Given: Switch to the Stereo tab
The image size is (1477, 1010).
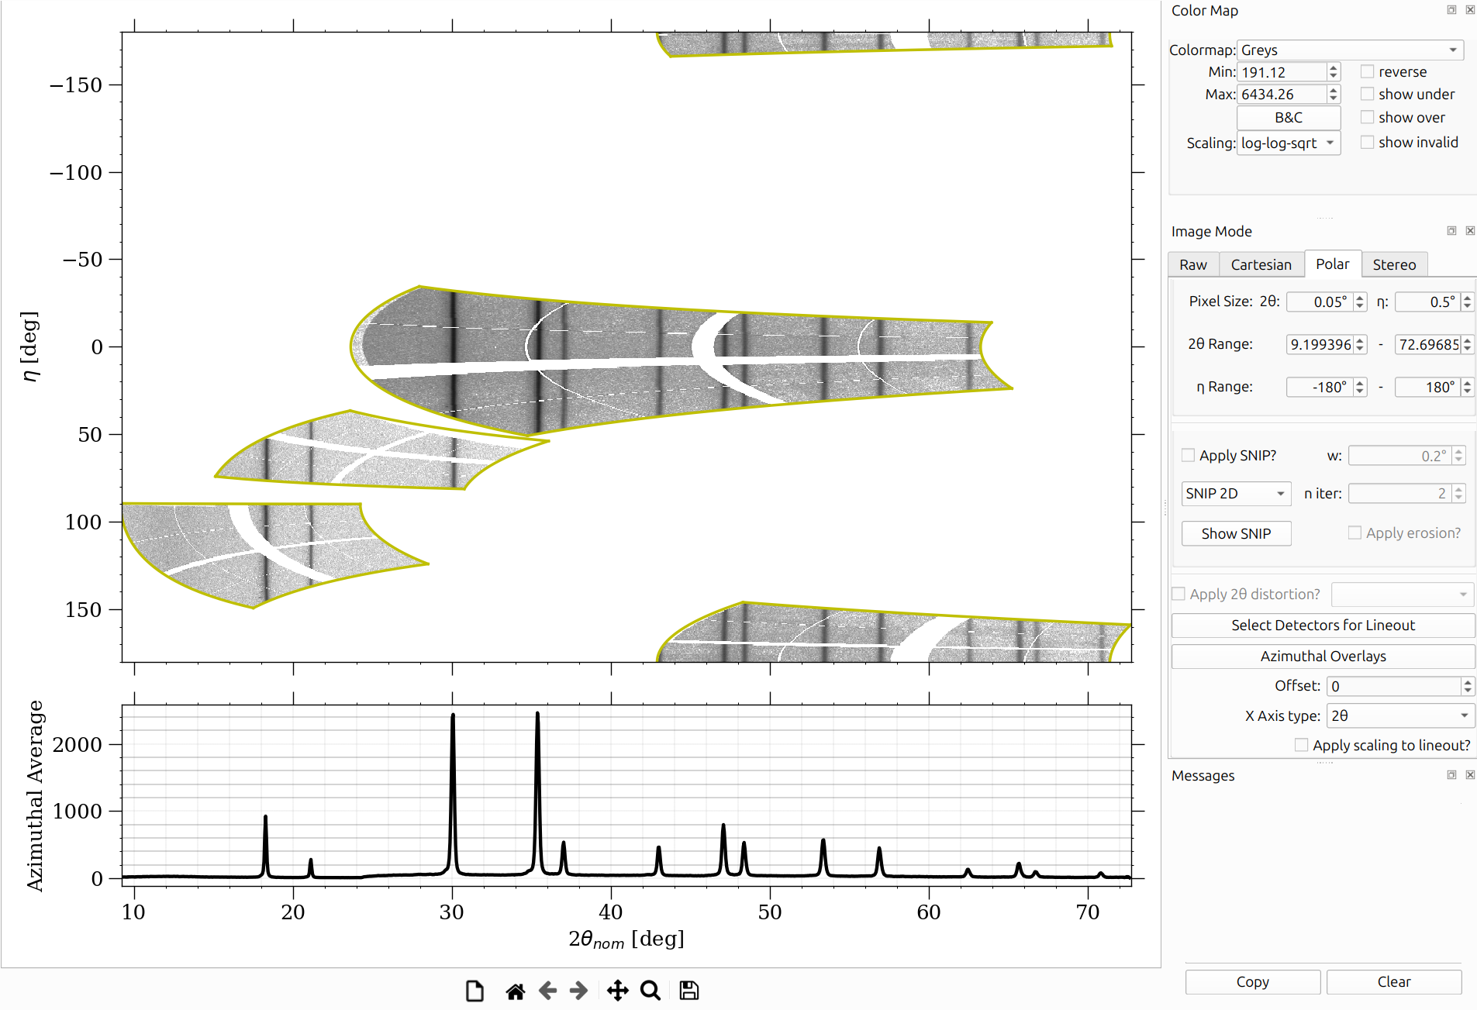Looking at the screenshot, I should (x=1394, y=264).
